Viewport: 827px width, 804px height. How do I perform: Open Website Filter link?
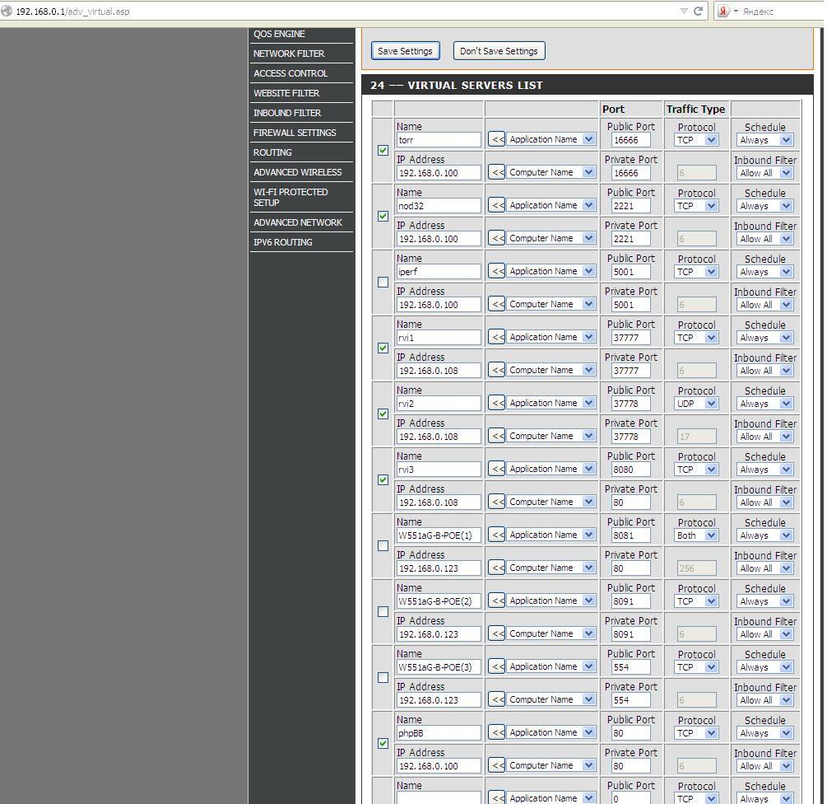[x=302, y=93]
